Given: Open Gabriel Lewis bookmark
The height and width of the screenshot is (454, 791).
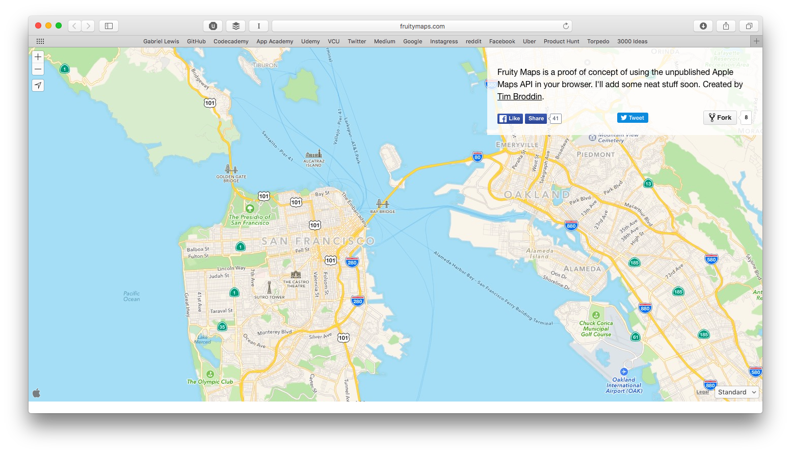Looking at the screenshot, I should click(x=161, y=41).
